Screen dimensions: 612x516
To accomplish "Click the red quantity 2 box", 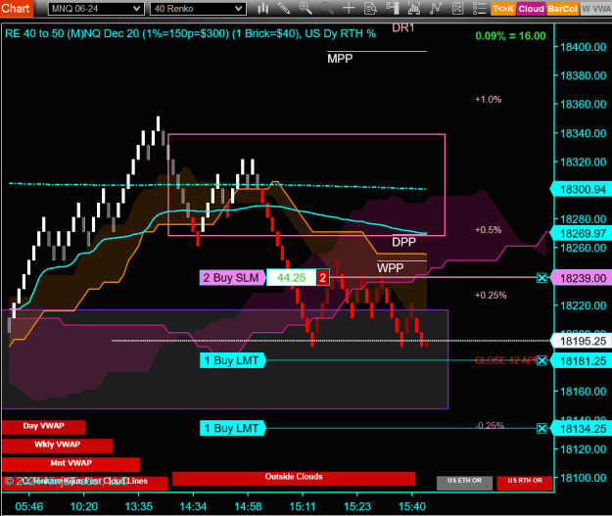I will point(323,278).
